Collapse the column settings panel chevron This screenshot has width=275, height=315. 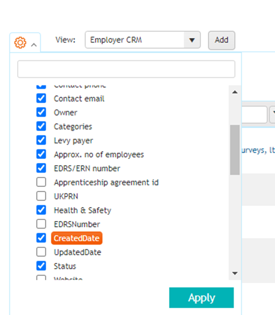pyautogui.click(x=34, y=45)
